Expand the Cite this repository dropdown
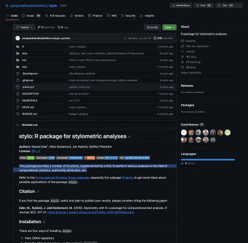 pos(198,46)
